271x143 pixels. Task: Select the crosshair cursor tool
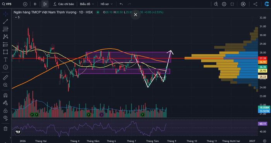(x=5, y=14)
